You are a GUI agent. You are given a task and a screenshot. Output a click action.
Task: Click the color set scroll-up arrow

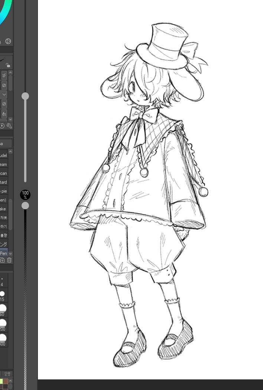tap(10, 381)
